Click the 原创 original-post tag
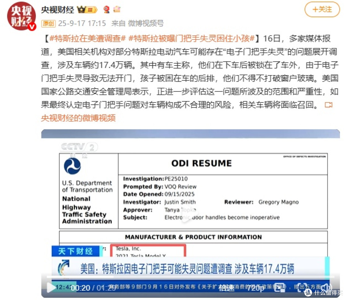The height and width of the screenshot is (300, 346). [48, 23]
